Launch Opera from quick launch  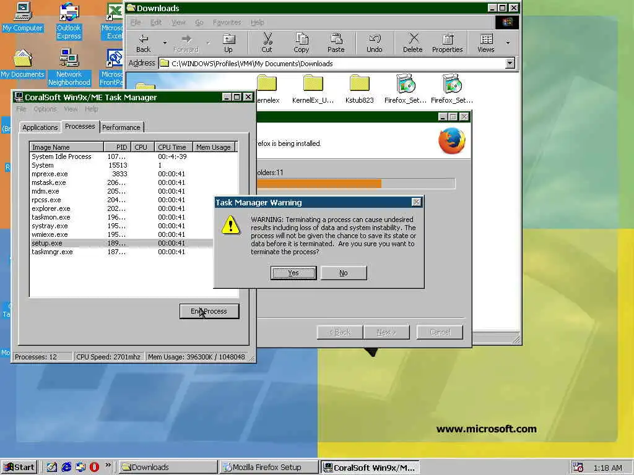point(94,467)
